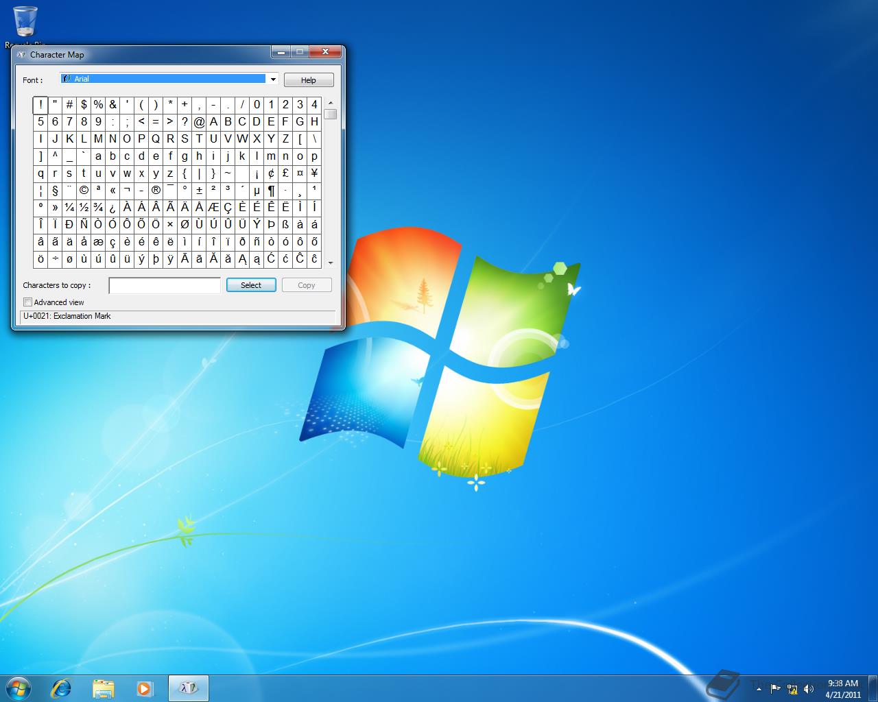Select the three-quarters ¾ fraction
Viewport: 878px width, 702px height.
point(98,208)
